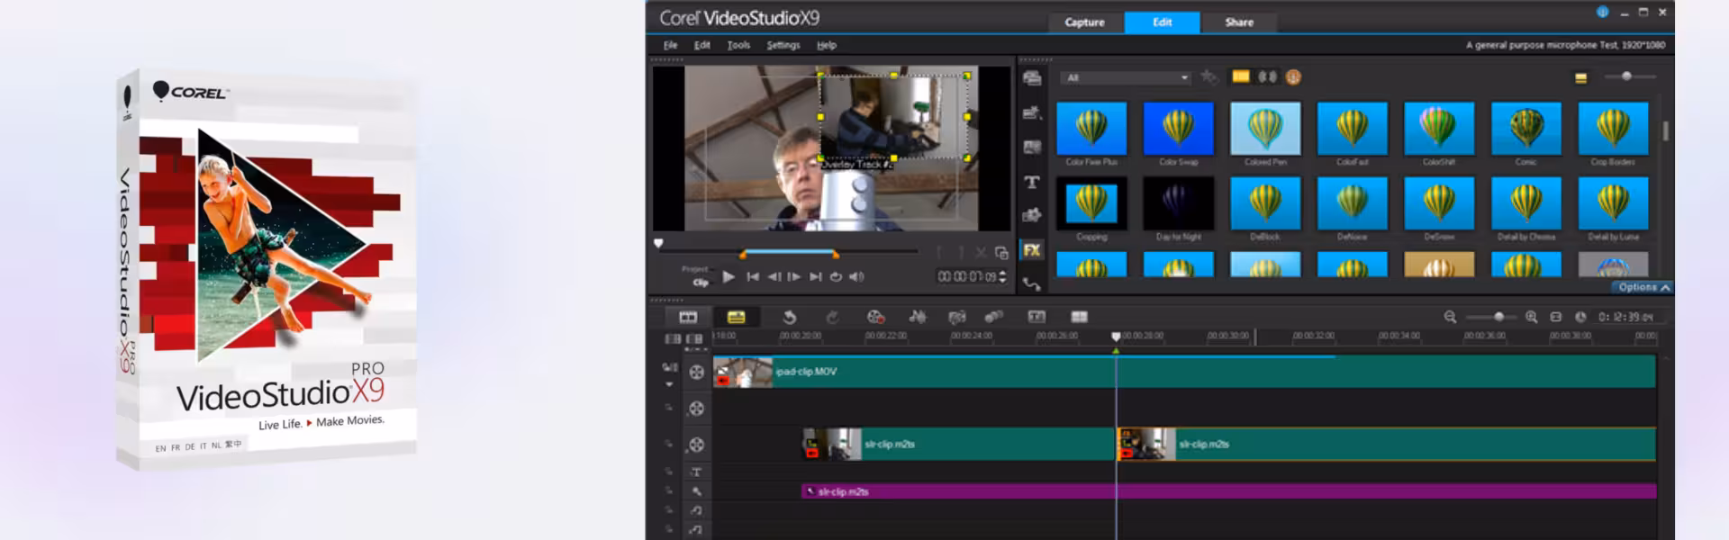Image resolution: width=1729 pixels, height=540 pixels.
Task: Click the help icon in the title bar
Action: [x=1602, y=12]
